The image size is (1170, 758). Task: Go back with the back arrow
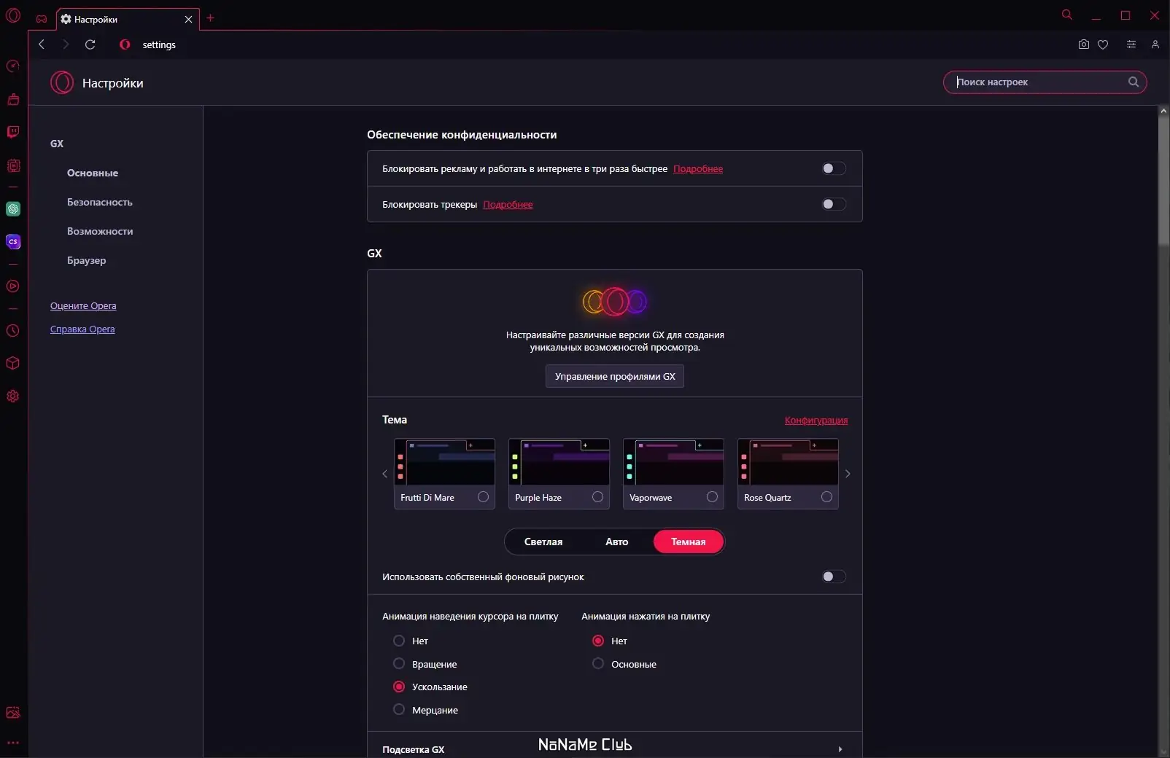[x=42, y=44]
